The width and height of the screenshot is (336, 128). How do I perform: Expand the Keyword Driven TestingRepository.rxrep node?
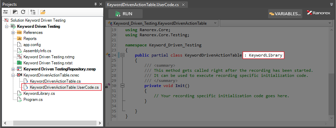(x=13, y=69)
